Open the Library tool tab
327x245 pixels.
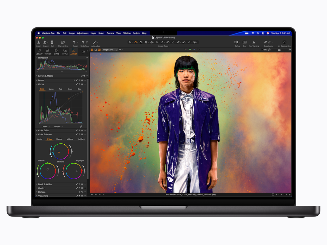39,52
